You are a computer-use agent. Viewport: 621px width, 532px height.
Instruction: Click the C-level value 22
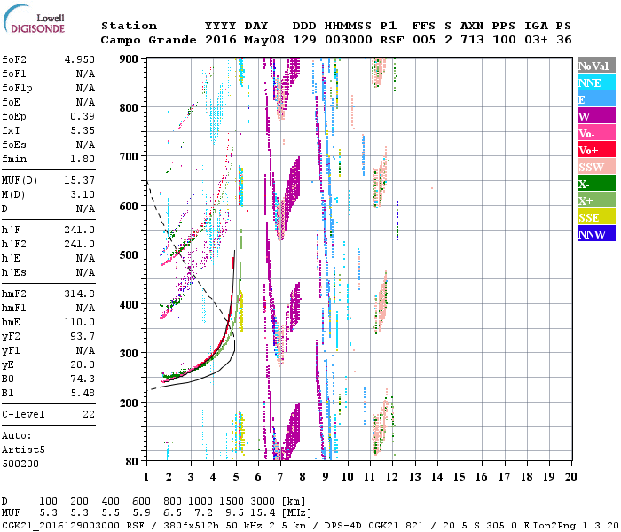pyautogui.click(x=89, y=414)
